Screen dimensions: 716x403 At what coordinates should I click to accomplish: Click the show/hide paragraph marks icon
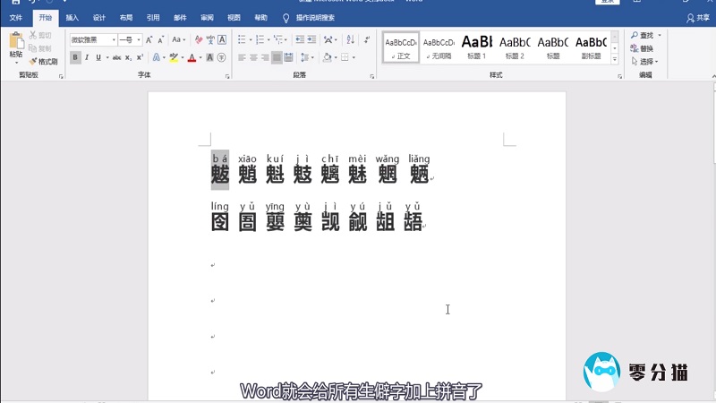tap(367, 39)
